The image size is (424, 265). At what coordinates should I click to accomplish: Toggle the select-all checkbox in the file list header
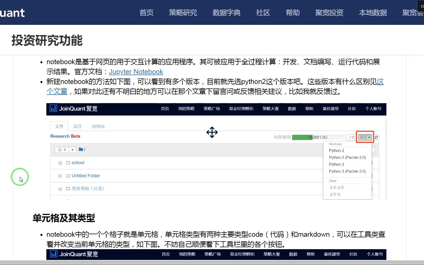pos(60,150)
